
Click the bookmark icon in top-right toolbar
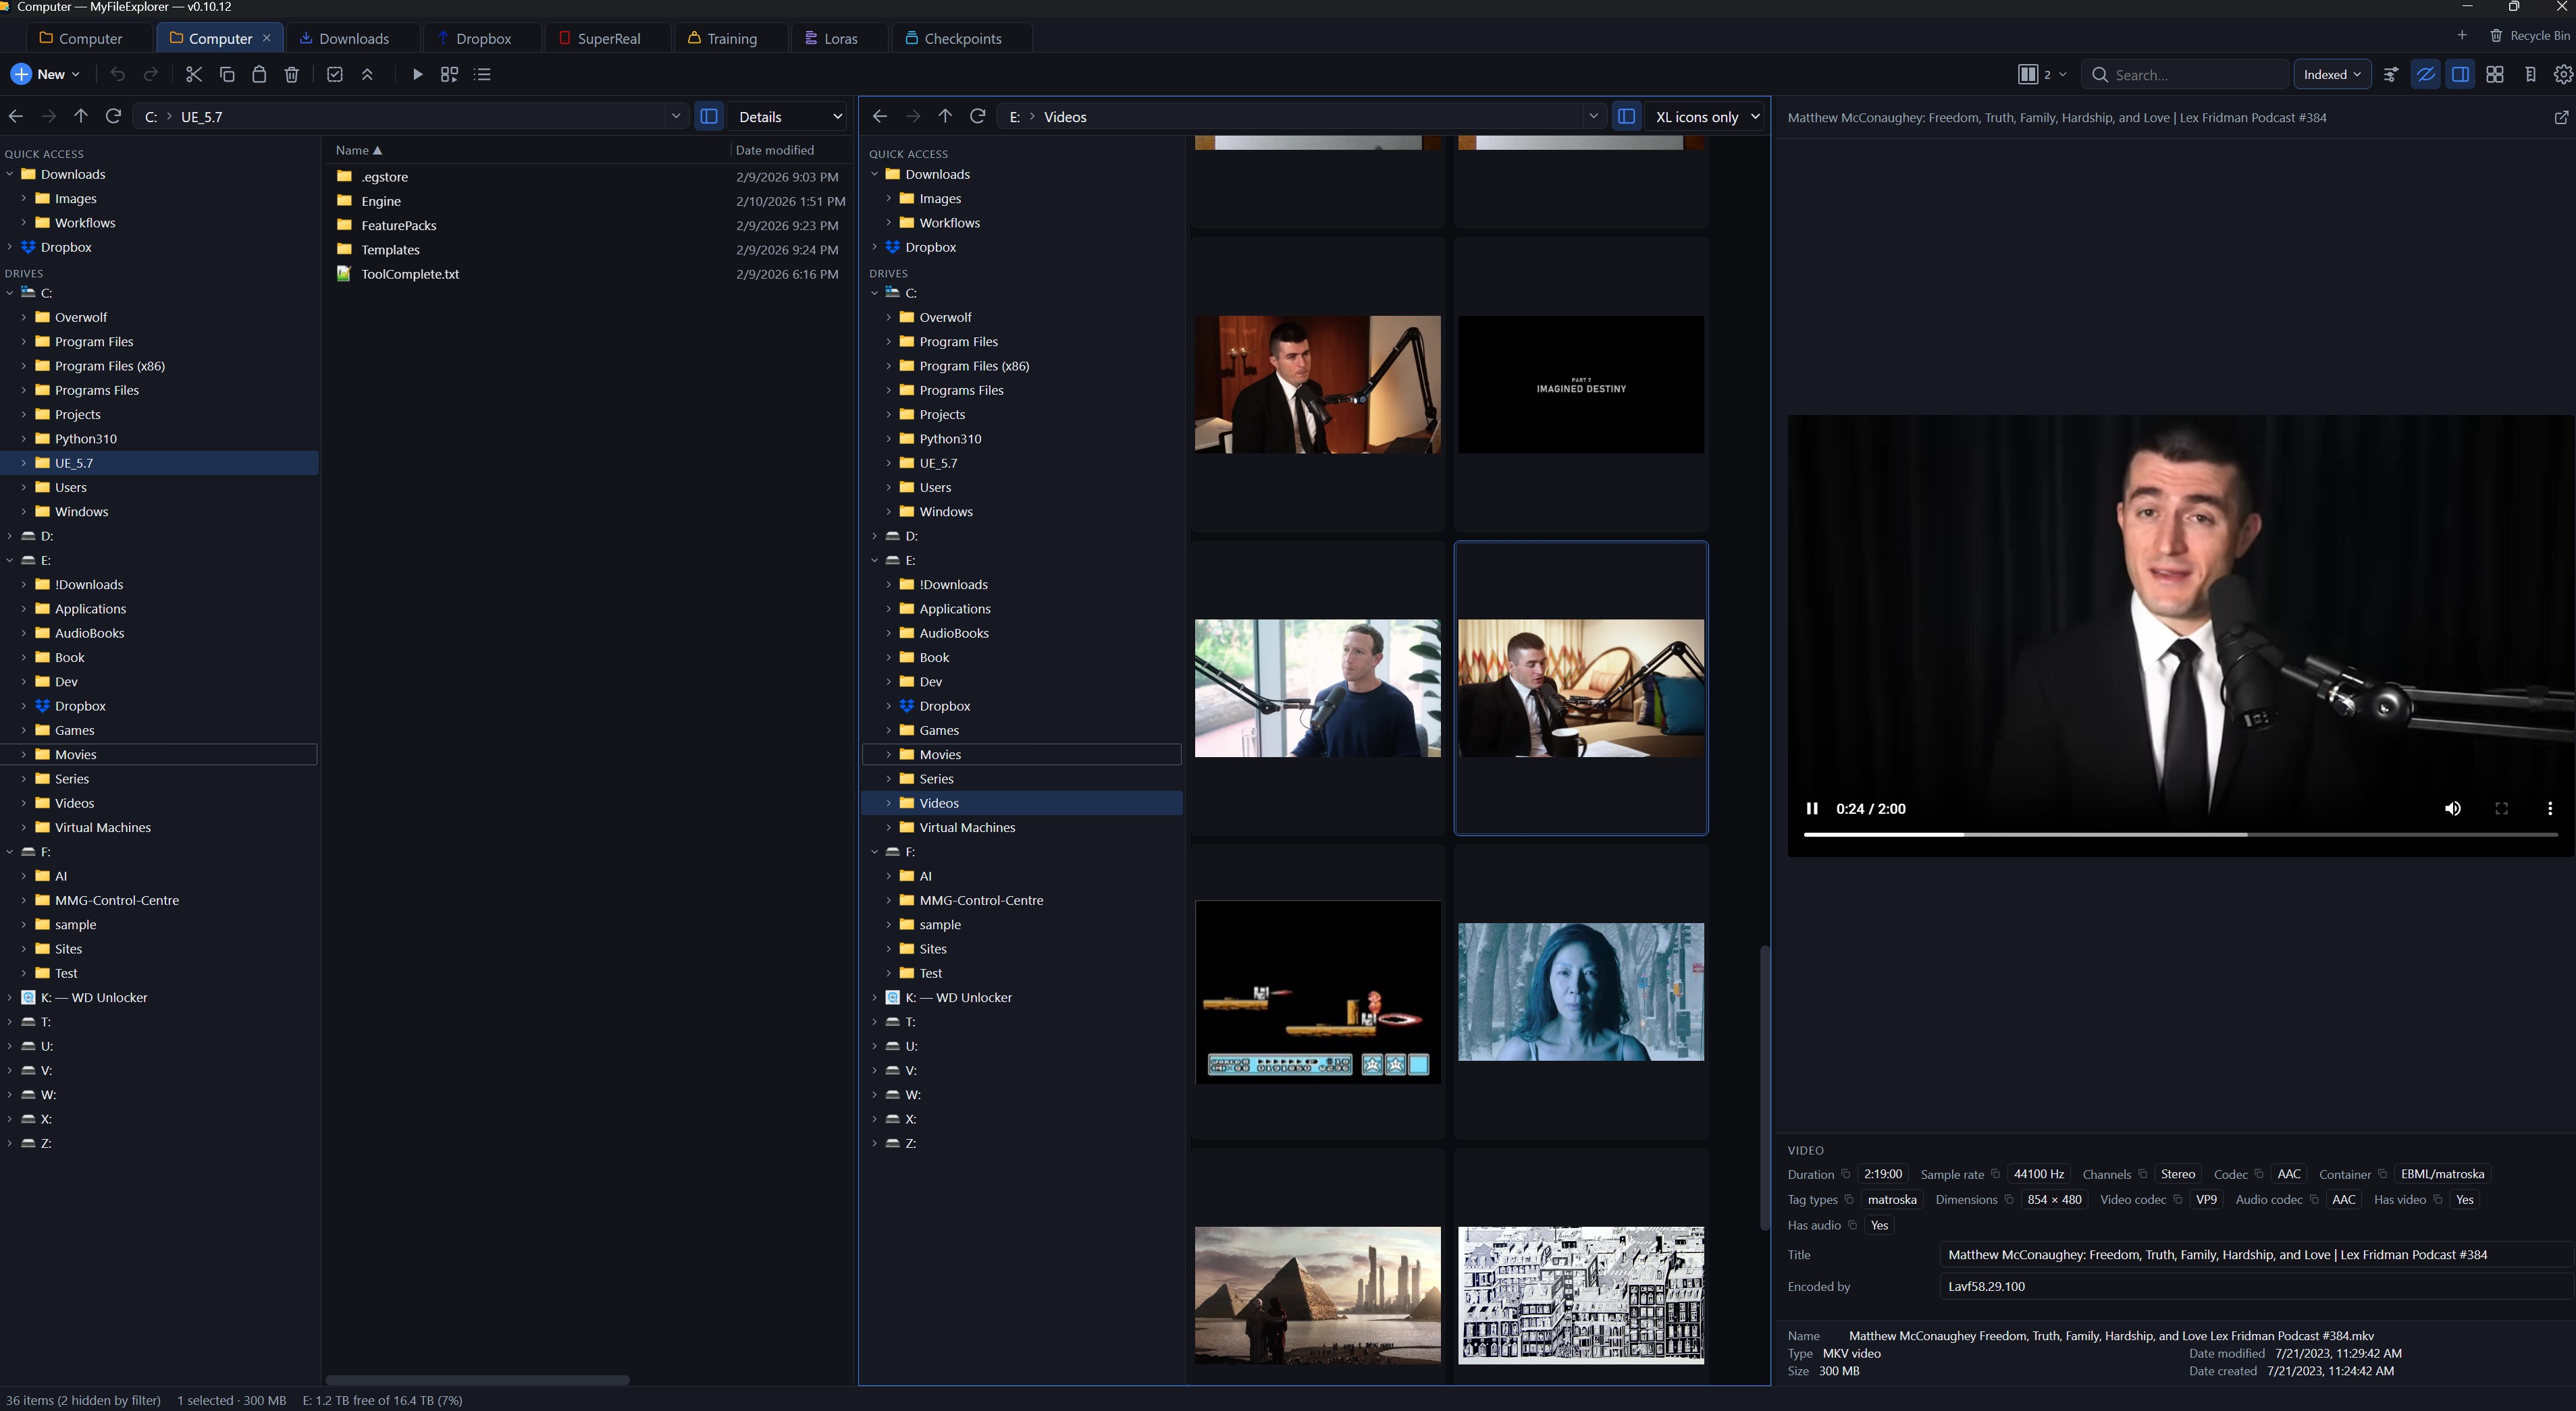(2531, 74)
